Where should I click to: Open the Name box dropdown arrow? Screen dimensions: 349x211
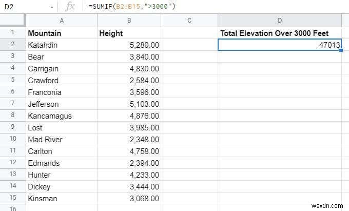tap(52, 7)
